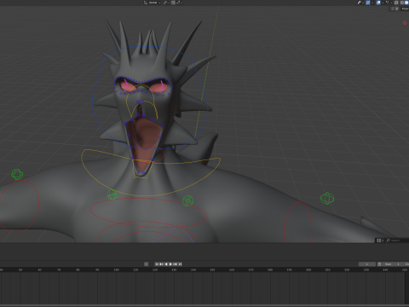Toggle the preview range clock icon
Screen dimensions: 409x307
pos(379,264)
